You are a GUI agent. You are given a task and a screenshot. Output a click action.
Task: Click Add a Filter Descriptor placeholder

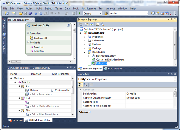(44, 114)
